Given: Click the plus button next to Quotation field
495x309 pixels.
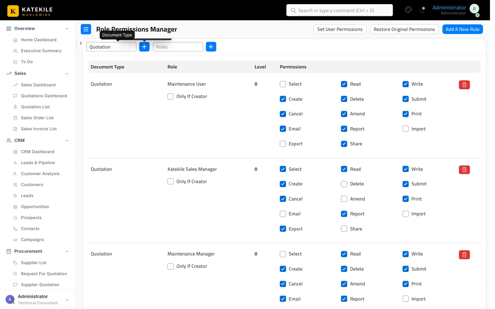Looking at the screenshot, I should pyautogui.click(x=144, y=47).
